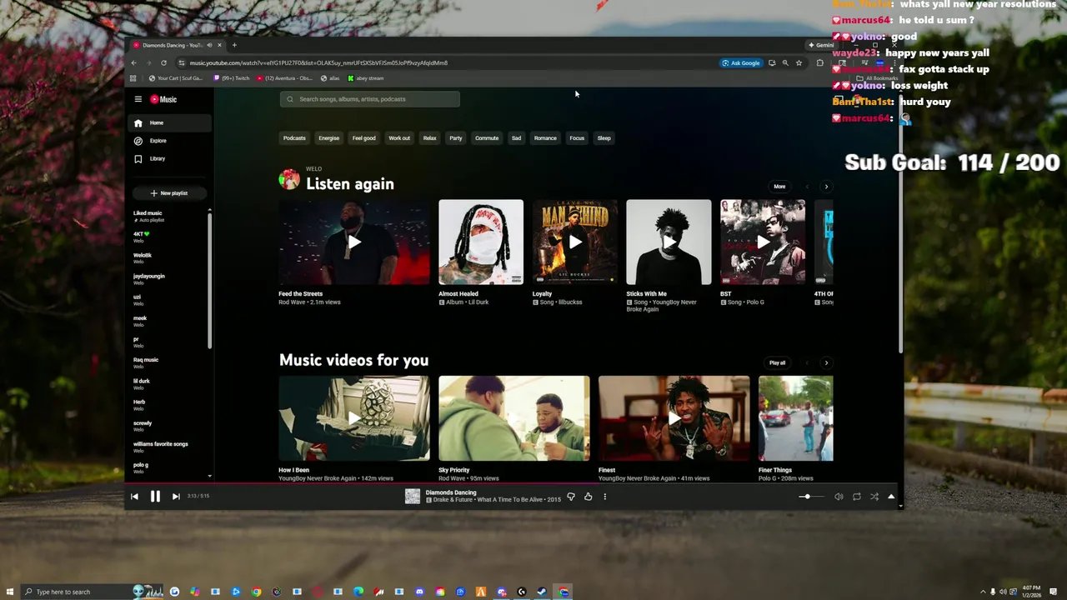Select the Work out mood chip
Viewport: 1067px width, 600px height.
(399, 138)
